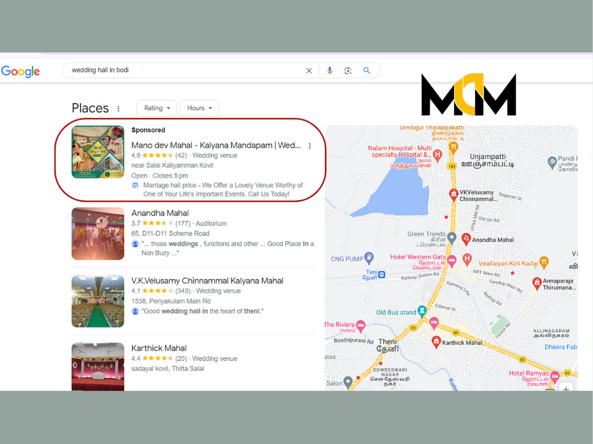593x444 pixels.
Task: Click the Google logo
Action: coord(21,71)
